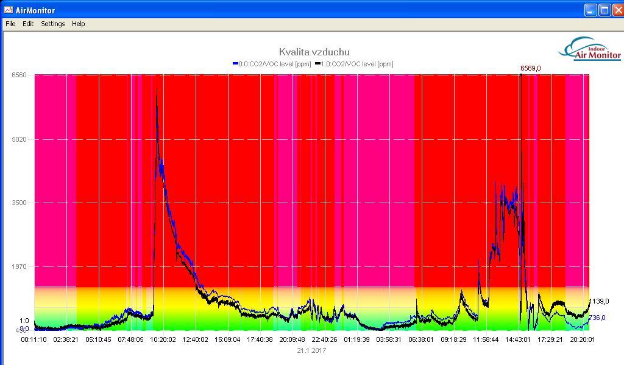Select the blue 0:0:CO2/VOC legend entry

[272, 64]
